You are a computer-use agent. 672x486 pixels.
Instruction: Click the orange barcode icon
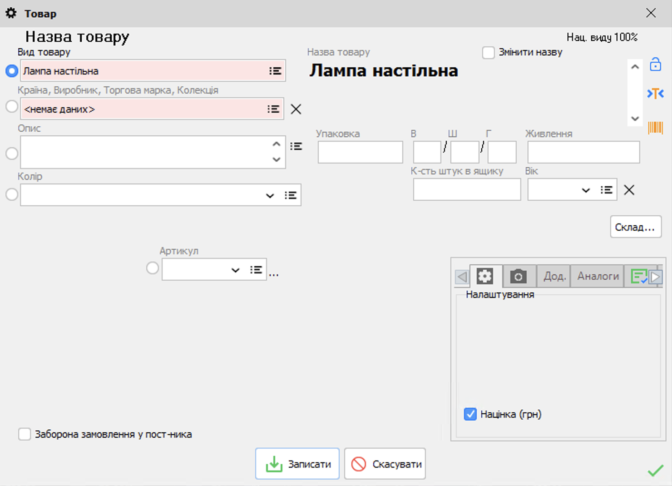tap(655, 128)
